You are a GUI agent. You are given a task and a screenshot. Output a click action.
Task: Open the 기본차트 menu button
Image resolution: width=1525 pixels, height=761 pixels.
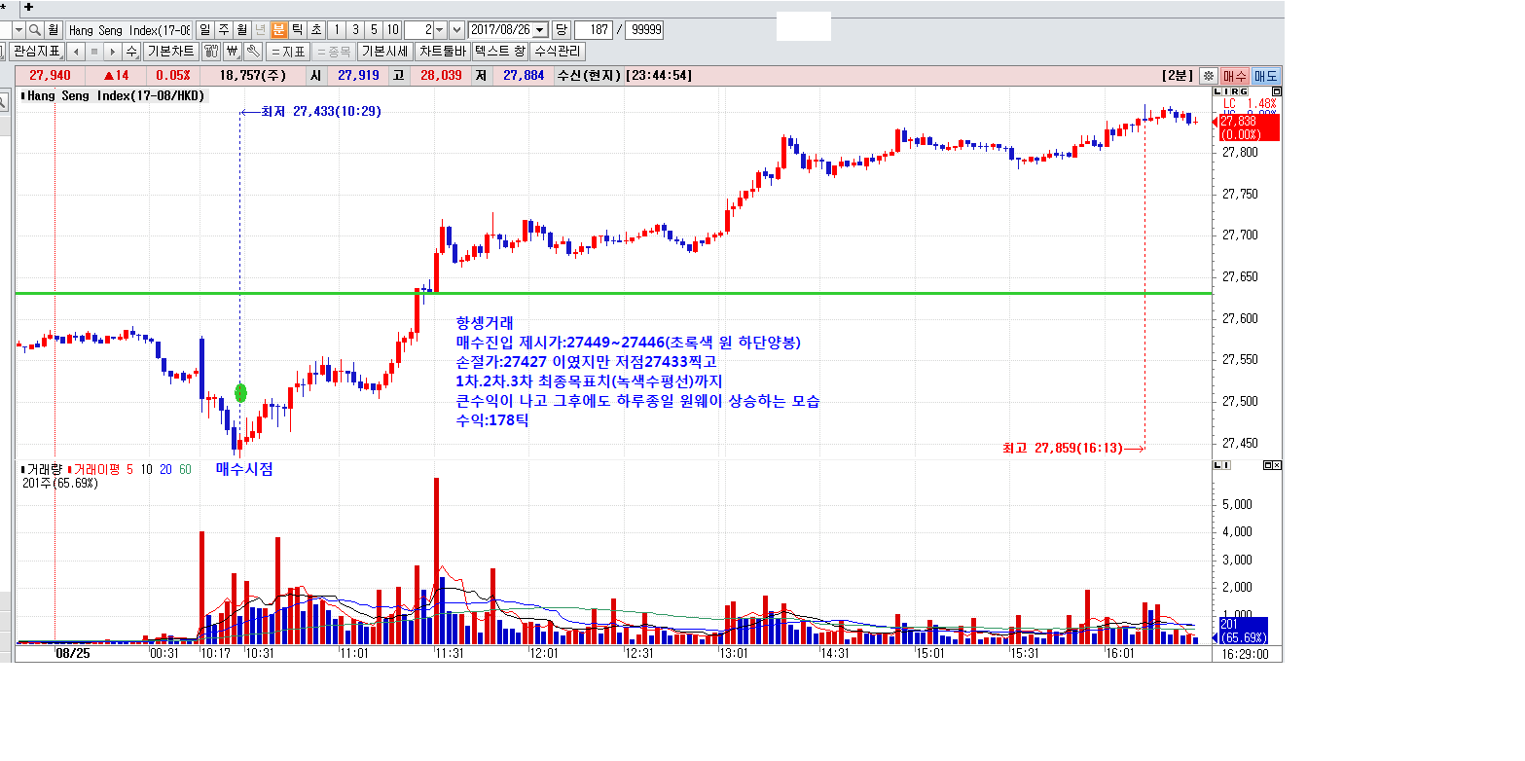pyautogui.click(x=171, y=52)
